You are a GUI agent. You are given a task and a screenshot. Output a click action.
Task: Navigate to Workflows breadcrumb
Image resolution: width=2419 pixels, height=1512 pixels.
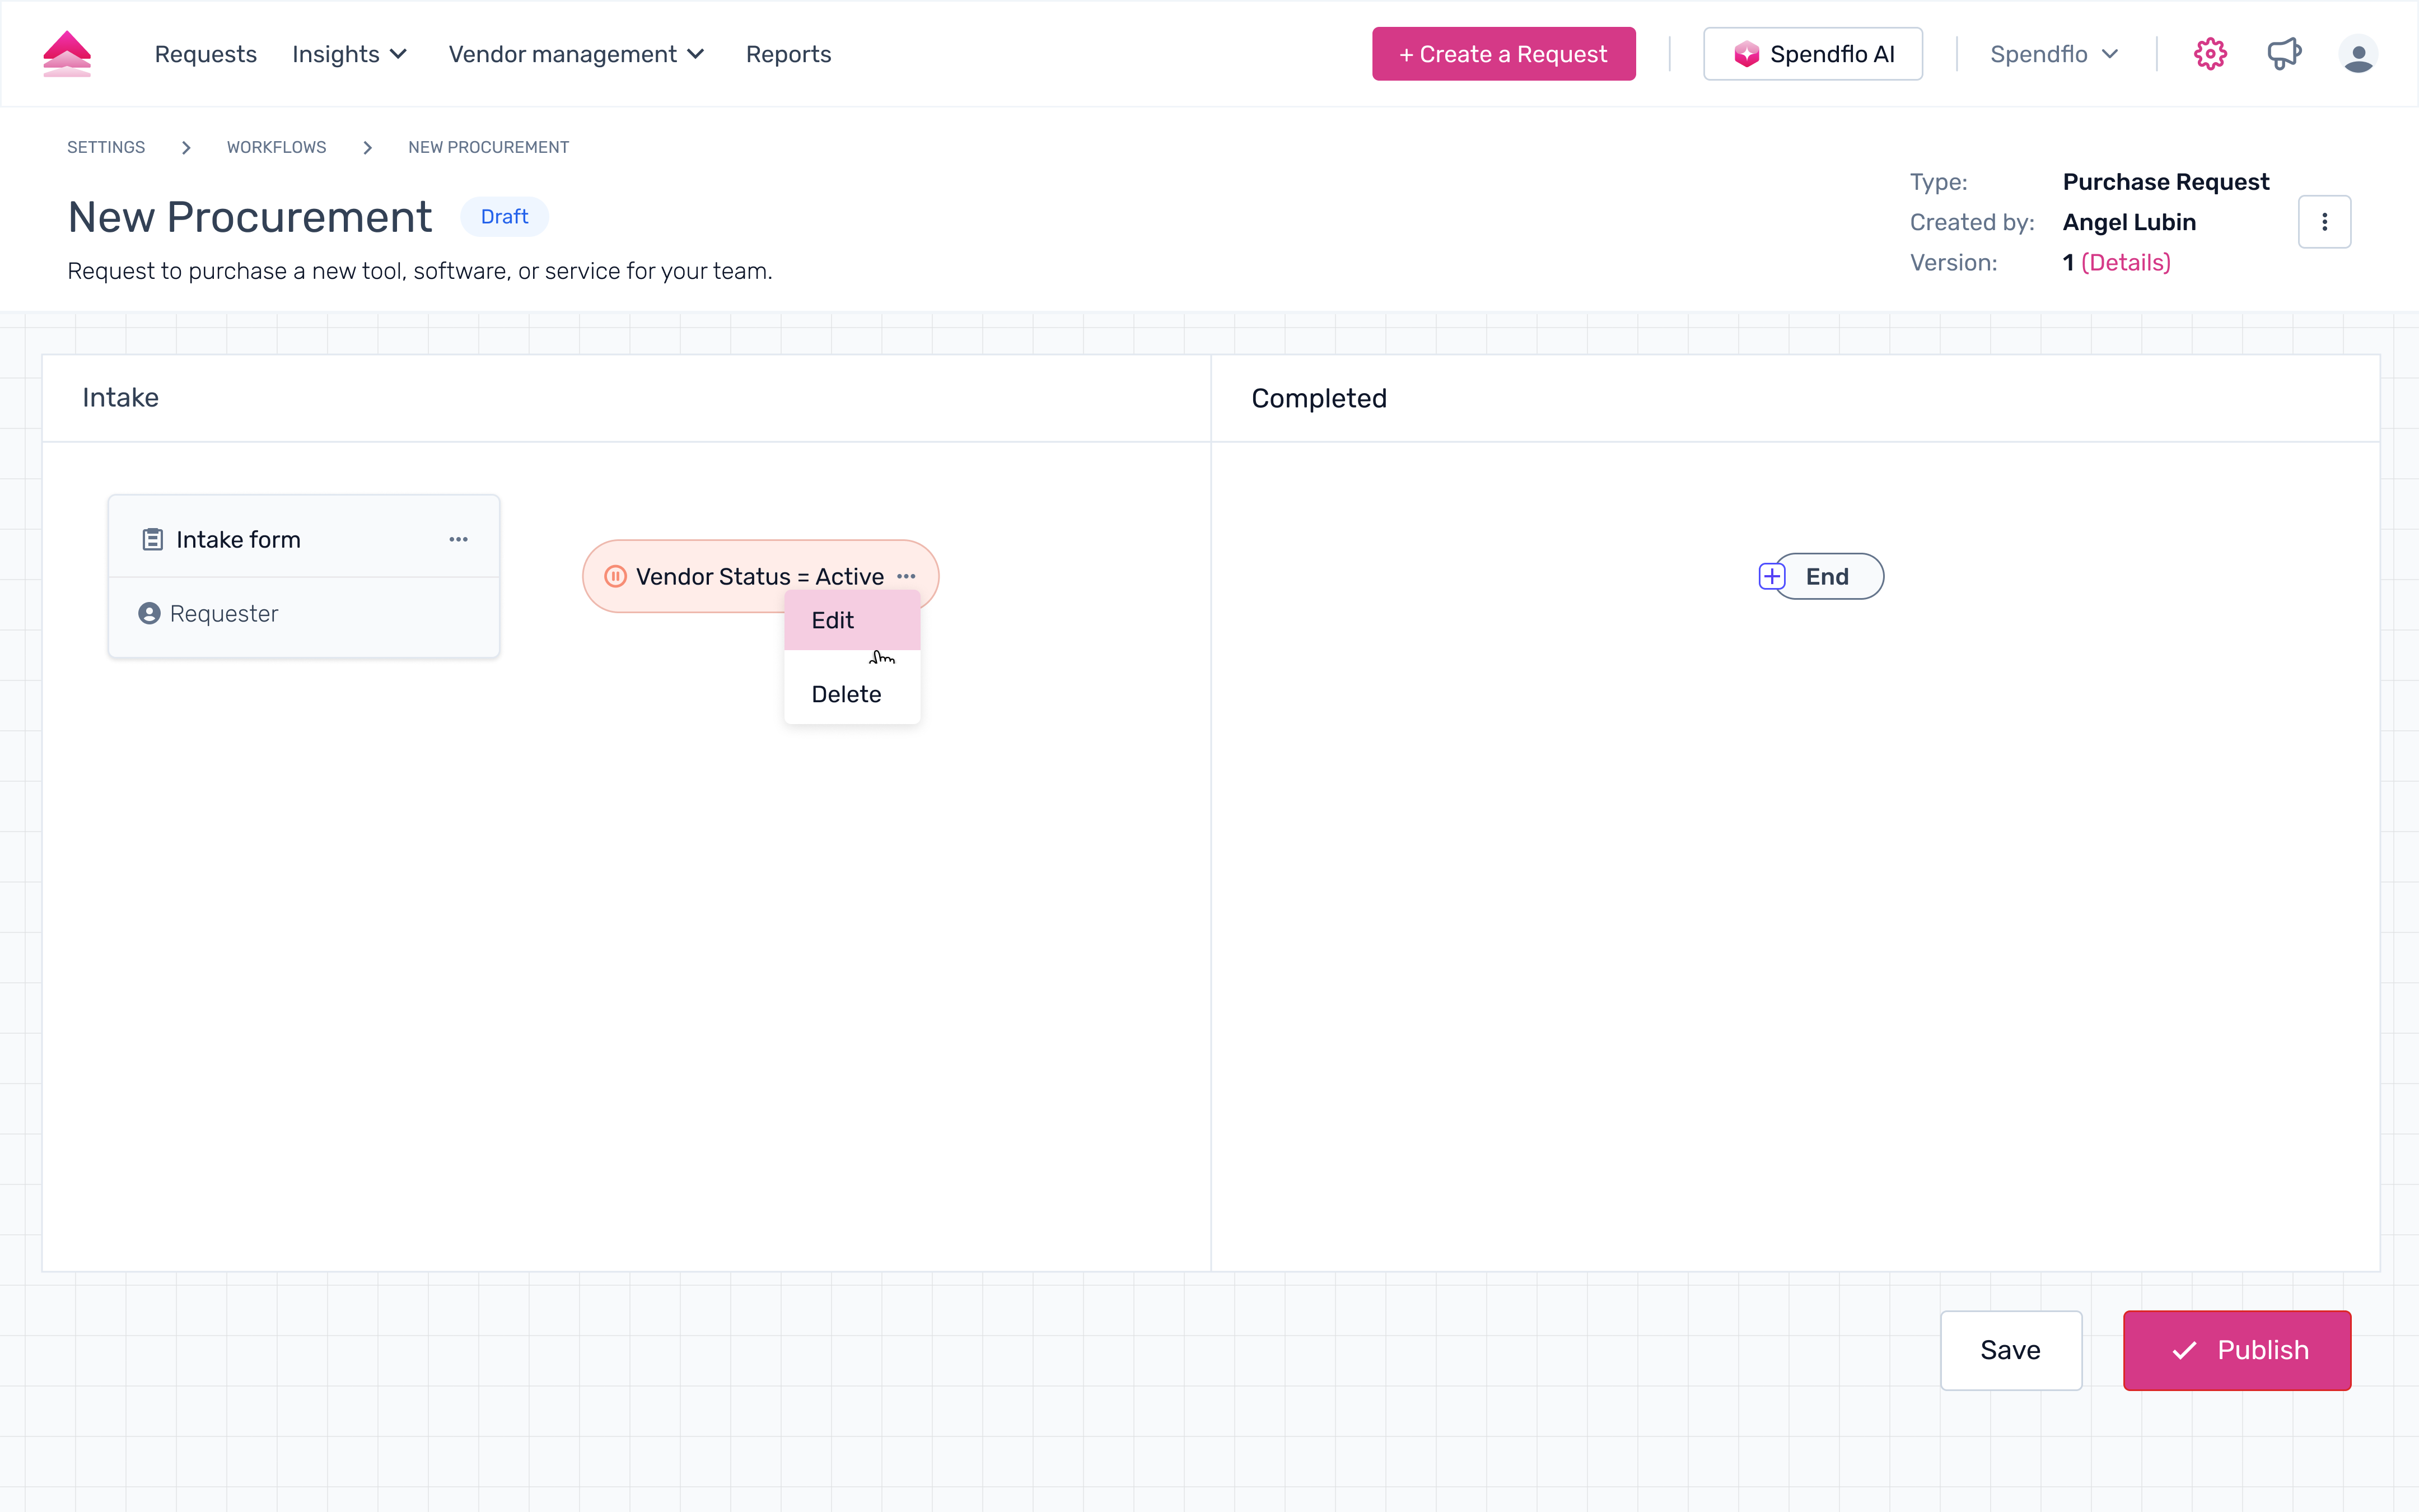[276, 147]
